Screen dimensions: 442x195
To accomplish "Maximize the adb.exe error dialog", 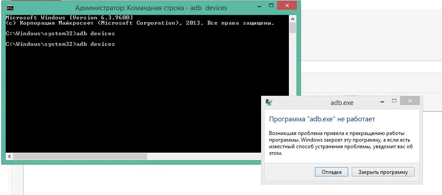I will tap(394, 101).
